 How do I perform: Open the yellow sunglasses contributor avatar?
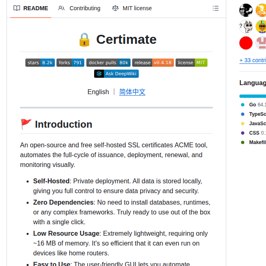261,27
